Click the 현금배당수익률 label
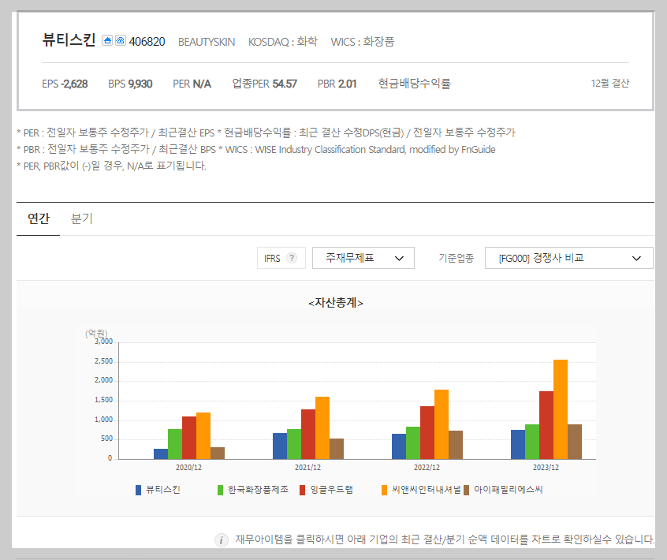The image size is (667, 560). tap(415, 84)
